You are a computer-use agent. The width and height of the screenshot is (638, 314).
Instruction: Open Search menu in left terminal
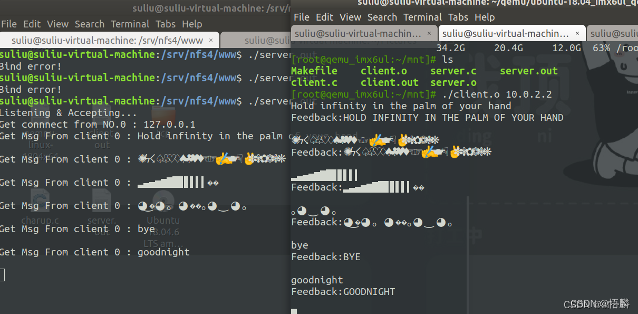pyautogui.click(x=89, y=24)
